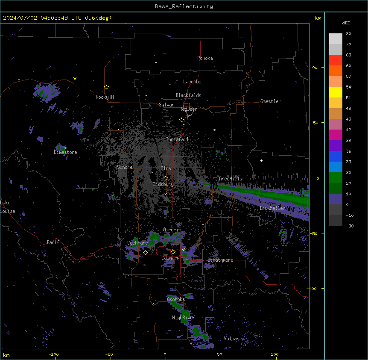Click the -50 tick on right axis
Viewport: 368px width, 360px height.
click(x=313, y=233)
